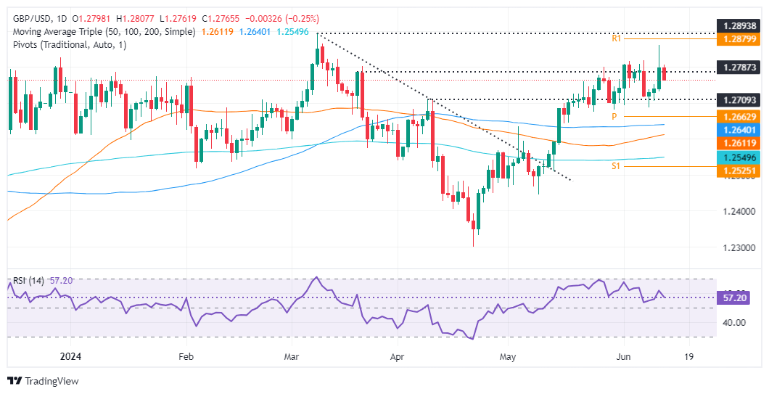Screen dimensions: 769x394
Task: Click the TradingView logo icon
Action: pos(15,381)
